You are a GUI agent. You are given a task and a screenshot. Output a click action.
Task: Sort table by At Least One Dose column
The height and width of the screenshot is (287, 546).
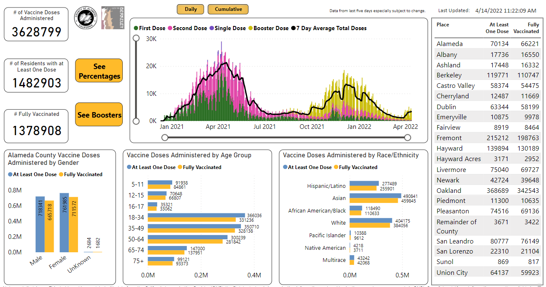497,28
